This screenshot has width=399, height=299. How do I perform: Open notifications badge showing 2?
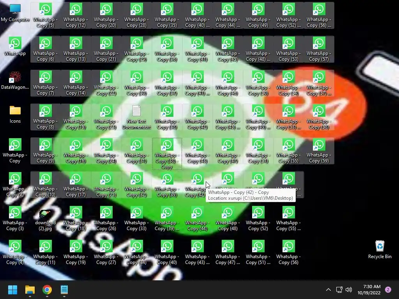(388, 290)
